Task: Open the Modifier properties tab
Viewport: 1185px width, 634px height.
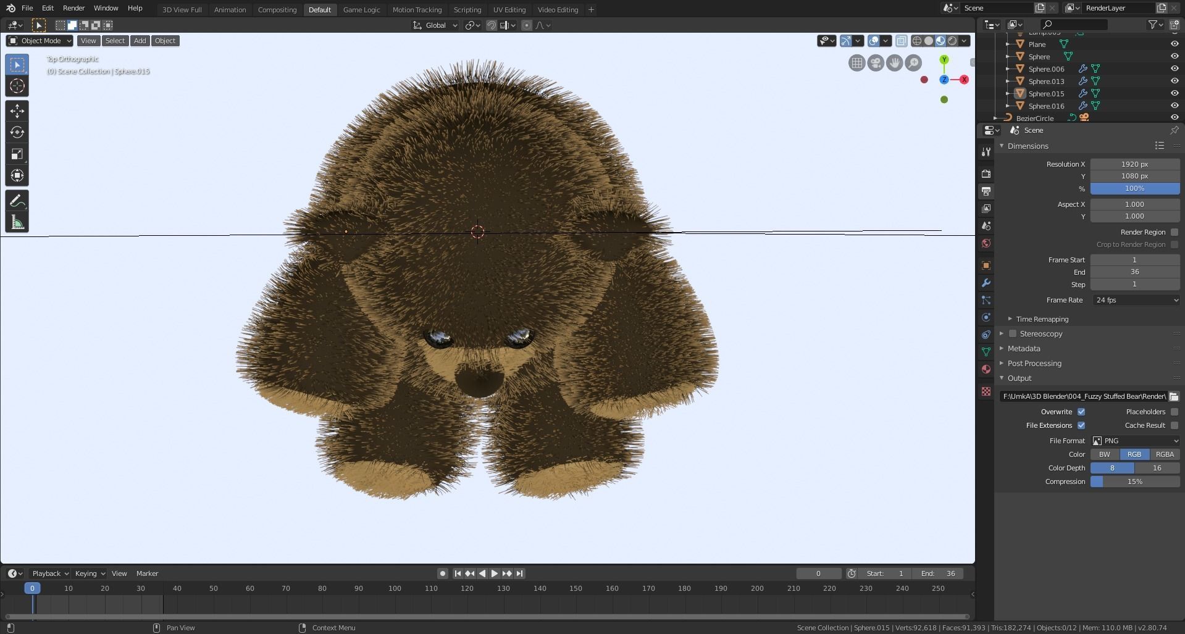Action: 986,283
